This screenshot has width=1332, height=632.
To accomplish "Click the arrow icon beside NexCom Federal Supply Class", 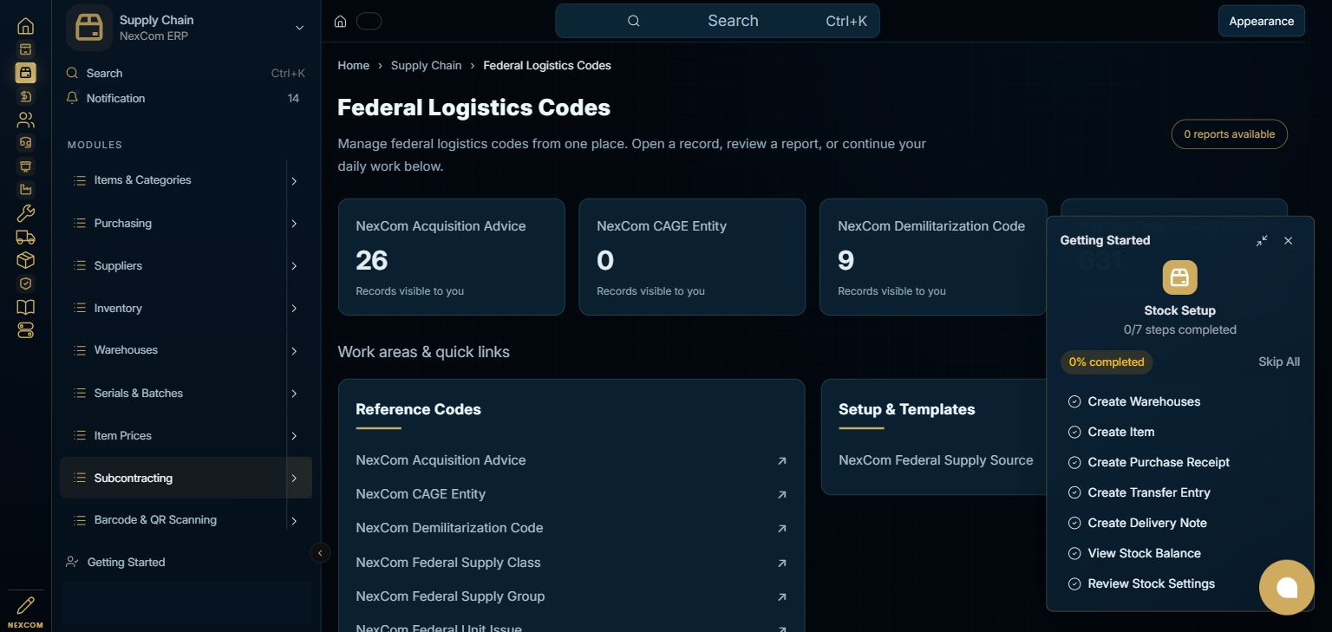I will 781,563.
